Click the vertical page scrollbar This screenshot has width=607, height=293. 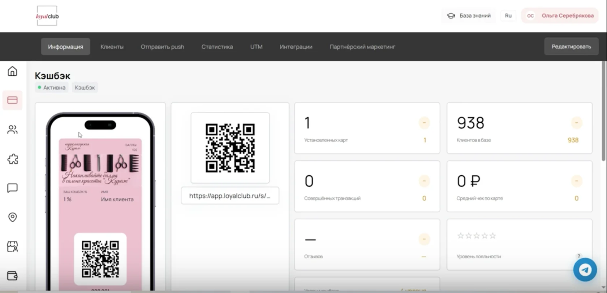tap(603, 111)
